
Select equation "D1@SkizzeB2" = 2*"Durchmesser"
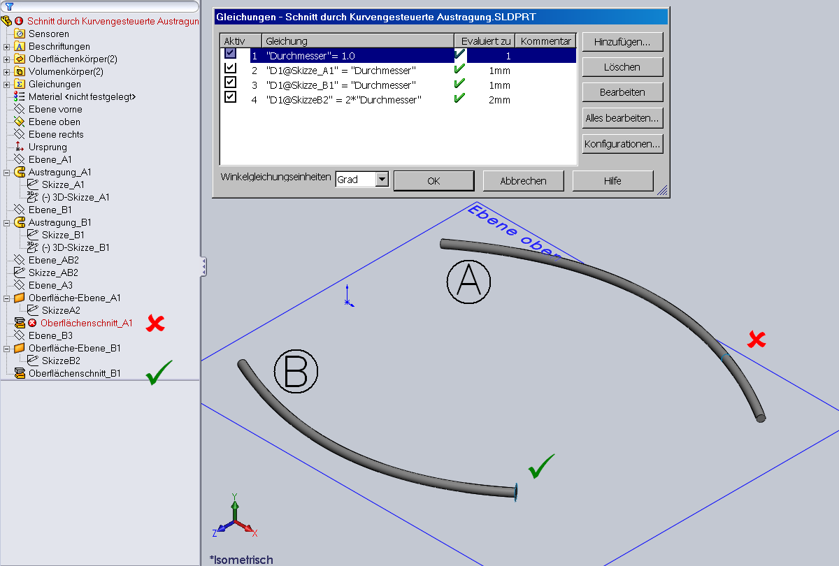click(x=343, y=100)
